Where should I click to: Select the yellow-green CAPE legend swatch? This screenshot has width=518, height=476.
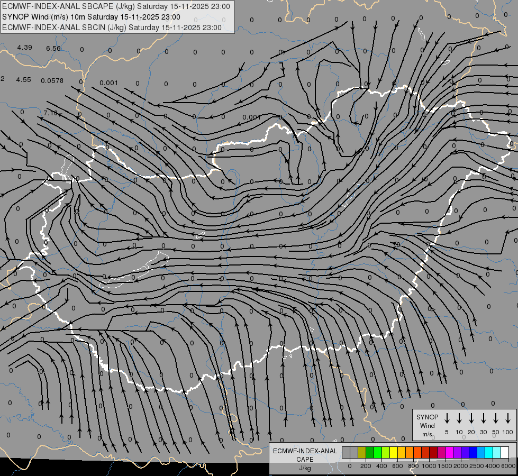386,453
